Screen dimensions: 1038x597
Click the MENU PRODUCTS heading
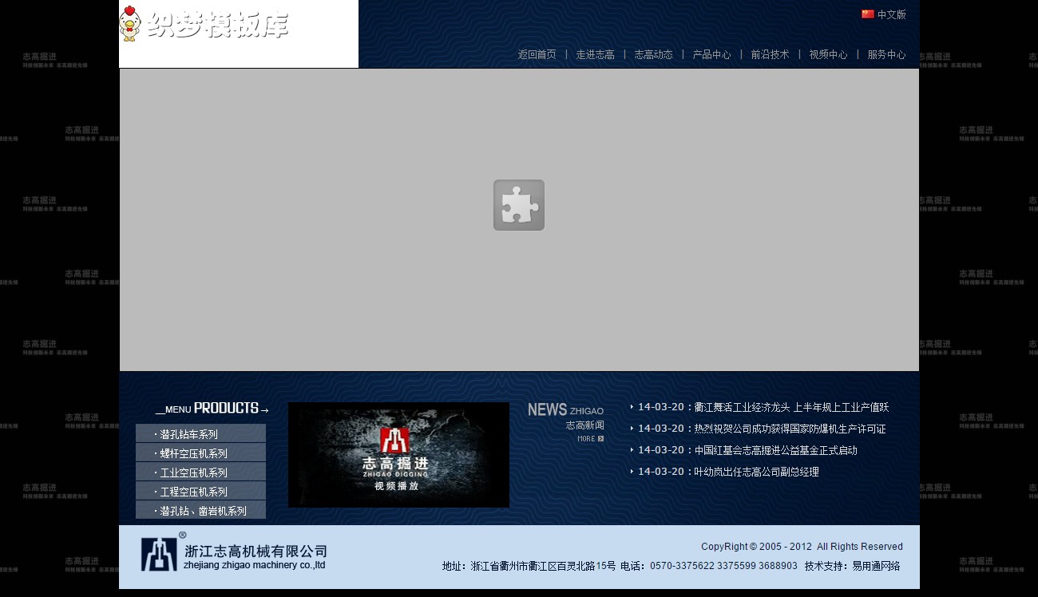pyautogui.click(x=212, y=409)
